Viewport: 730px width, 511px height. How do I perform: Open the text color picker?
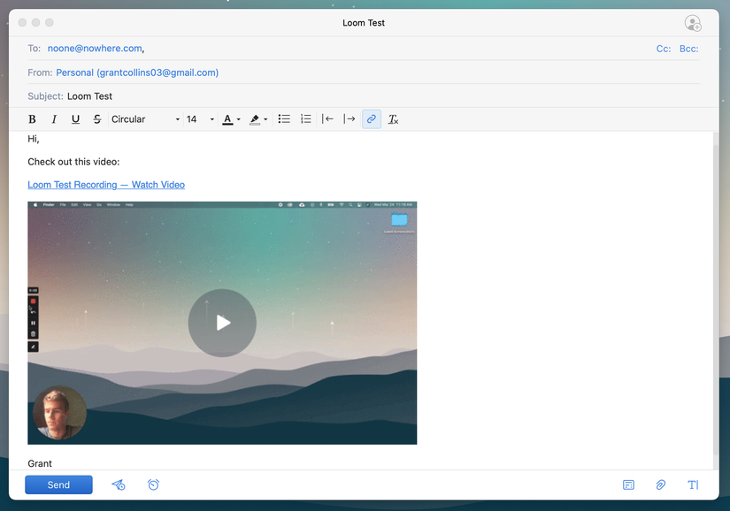point(228,118)
